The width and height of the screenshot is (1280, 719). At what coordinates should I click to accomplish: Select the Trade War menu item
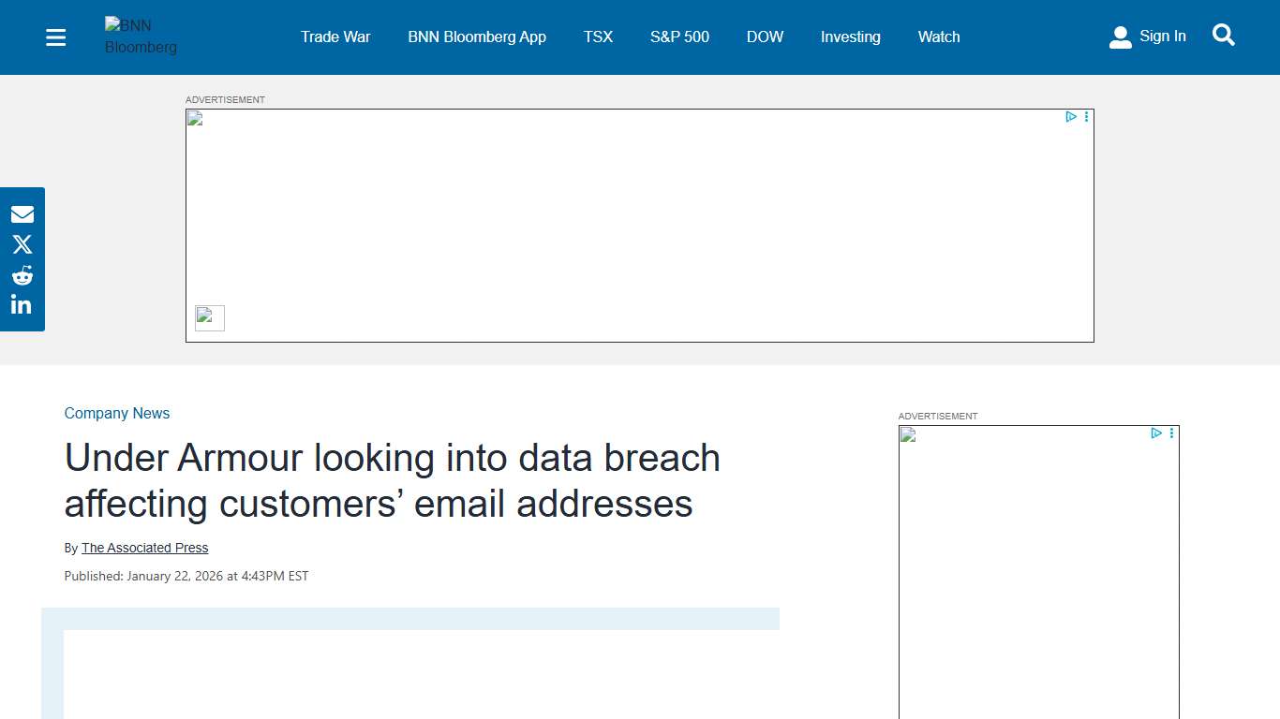click(x=335, y=37)
